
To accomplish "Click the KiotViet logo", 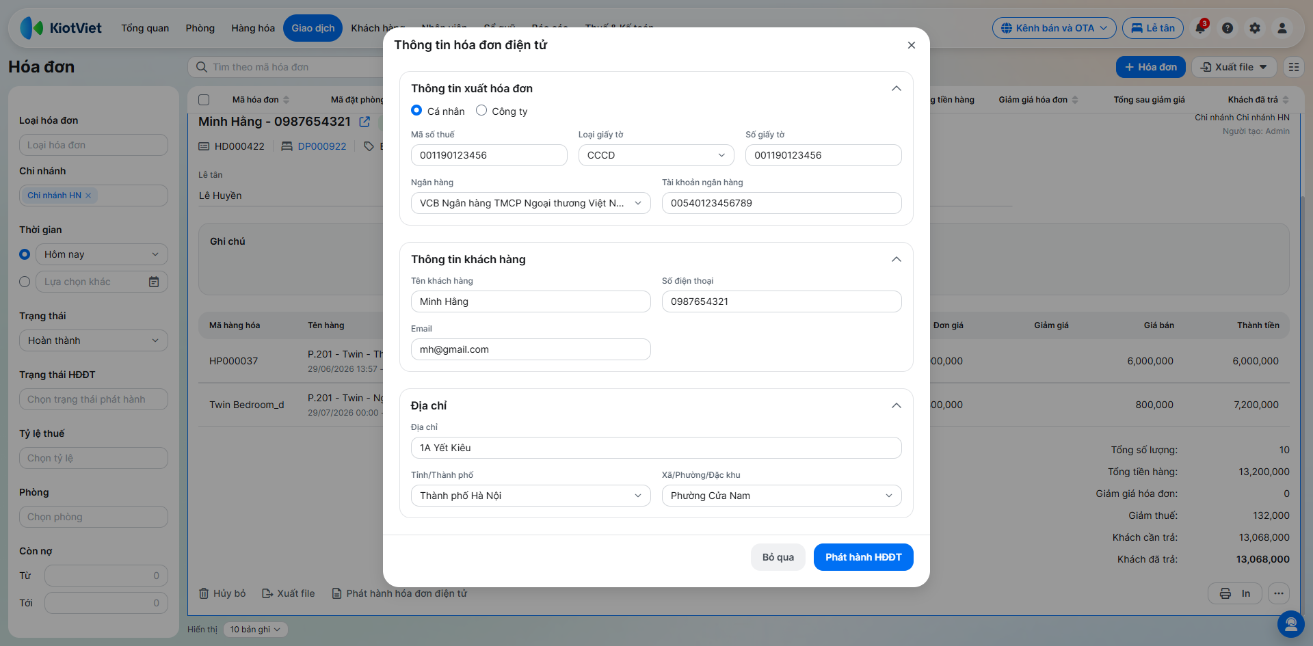I will [x=61, y=28].
